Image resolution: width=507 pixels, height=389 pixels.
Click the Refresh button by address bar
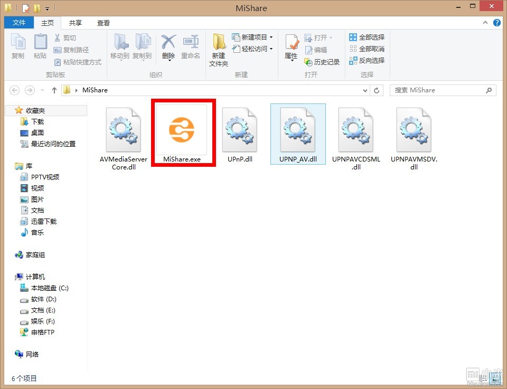377,90
